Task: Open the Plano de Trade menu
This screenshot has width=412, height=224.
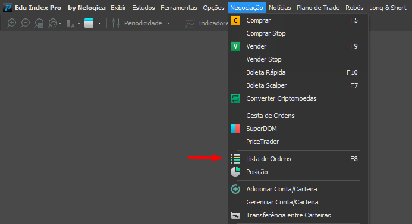Action: (x=318, y=8)
